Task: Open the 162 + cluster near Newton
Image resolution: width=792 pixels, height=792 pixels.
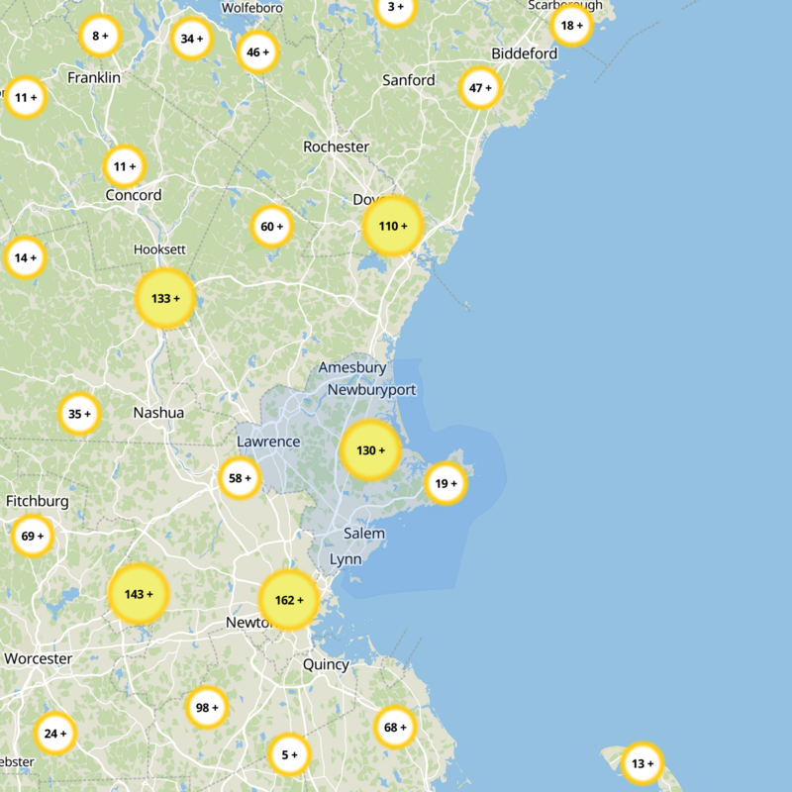Action: pos(289,600)
